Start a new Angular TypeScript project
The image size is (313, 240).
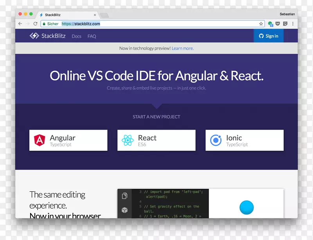pyautogui.click(x=68, y=141)
